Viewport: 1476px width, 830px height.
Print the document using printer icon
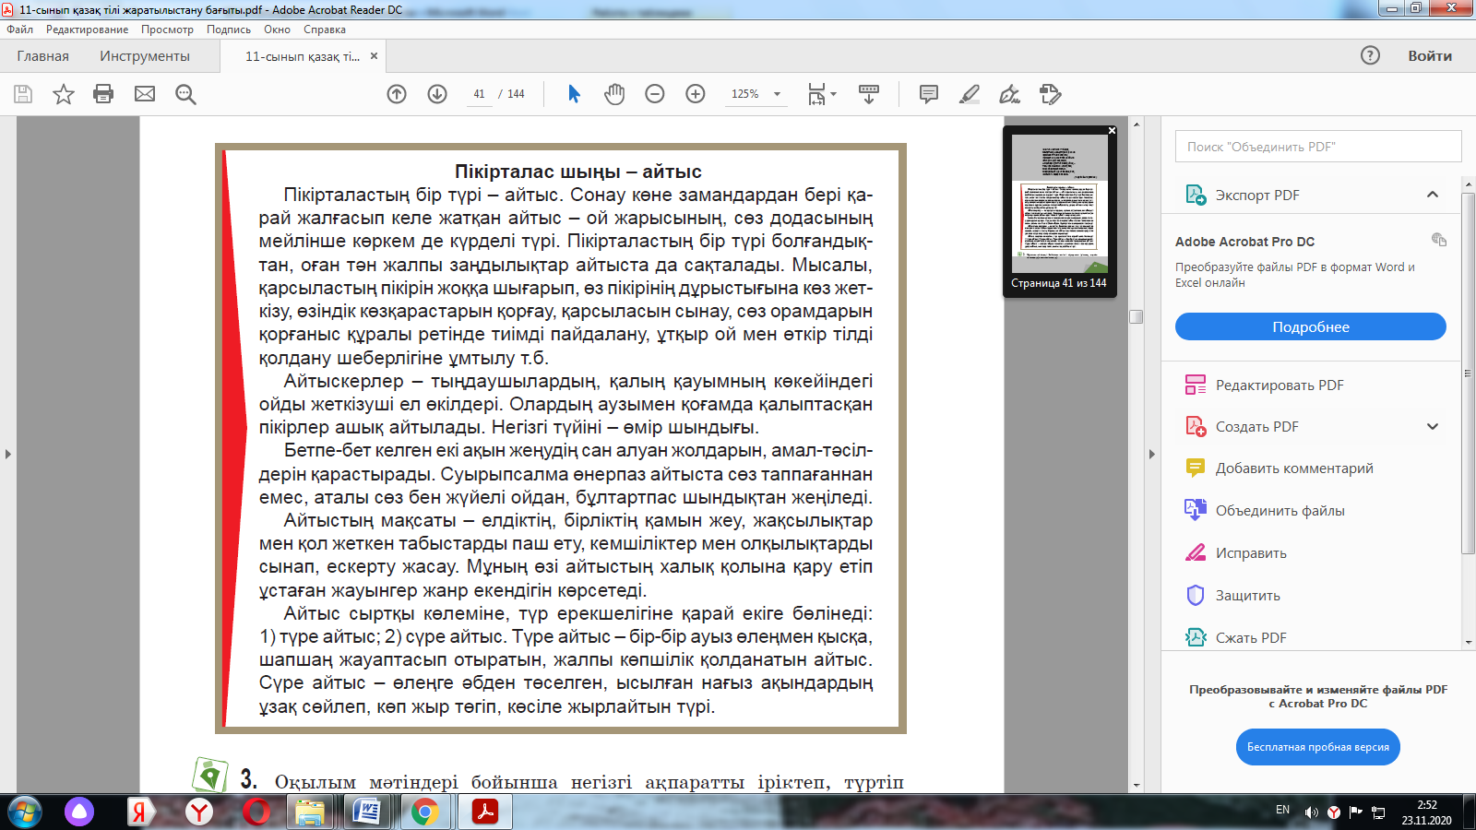(x=103, y=94)
